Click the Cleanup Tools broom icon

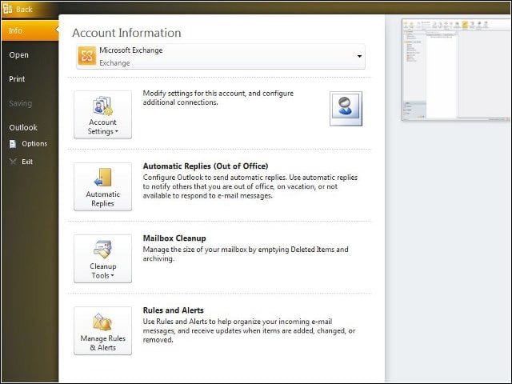(x=103, y=250)
